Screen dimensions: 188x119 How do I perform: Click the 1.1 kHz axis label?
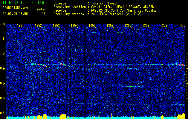tap(3, 39)
